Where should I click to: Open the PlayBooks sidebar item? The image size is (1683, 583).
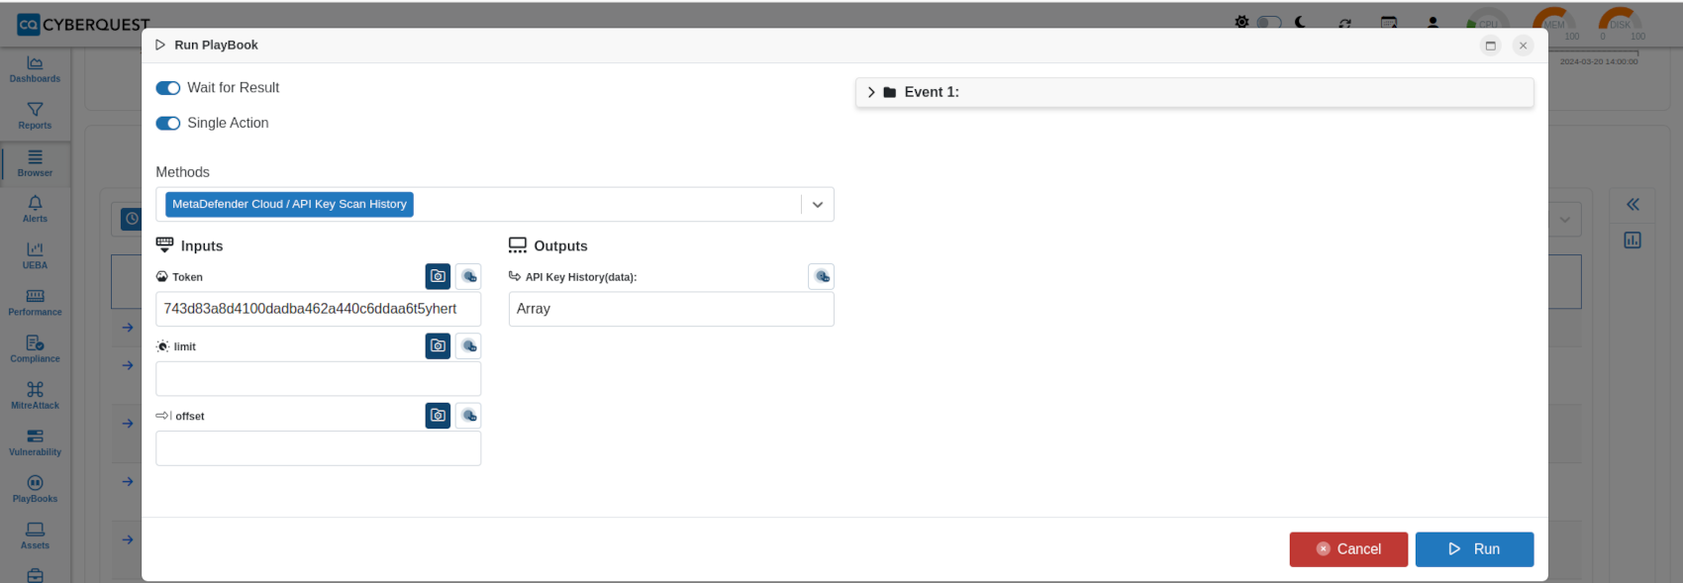click(x=35, y=489)
